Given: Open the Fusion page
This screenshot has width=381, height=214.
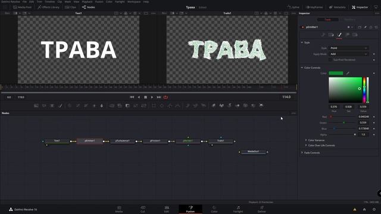Looking at the screenshot, I should click(x=190, y=209).
